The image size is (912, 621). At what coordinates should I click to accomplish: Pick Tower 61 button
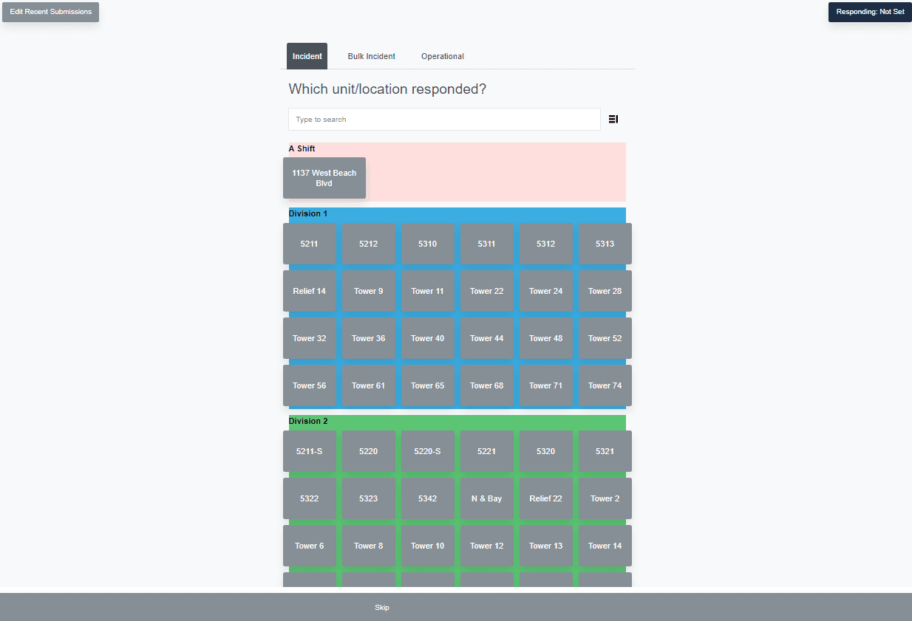[368, 385]
